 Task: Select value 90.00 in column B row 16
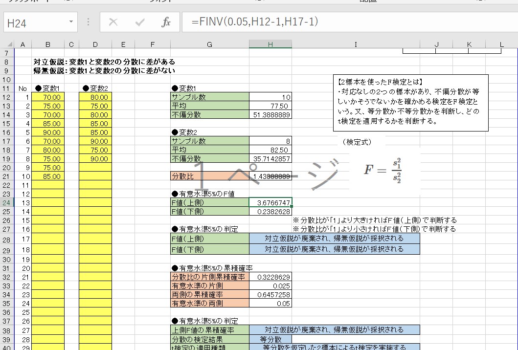click(x=48, y=132)
